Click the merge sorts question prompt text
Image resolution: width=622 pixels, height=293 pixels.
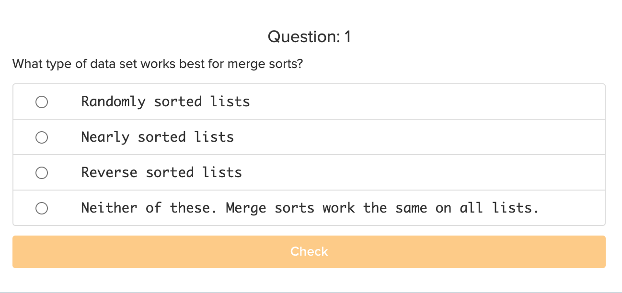158,64
